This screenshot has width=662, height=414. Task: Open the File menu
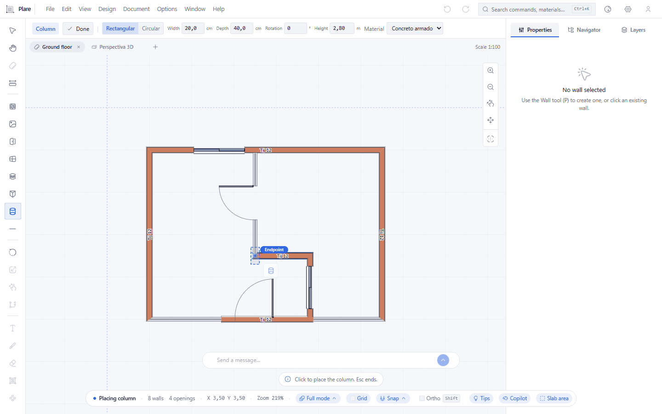(x=50, y=9)
